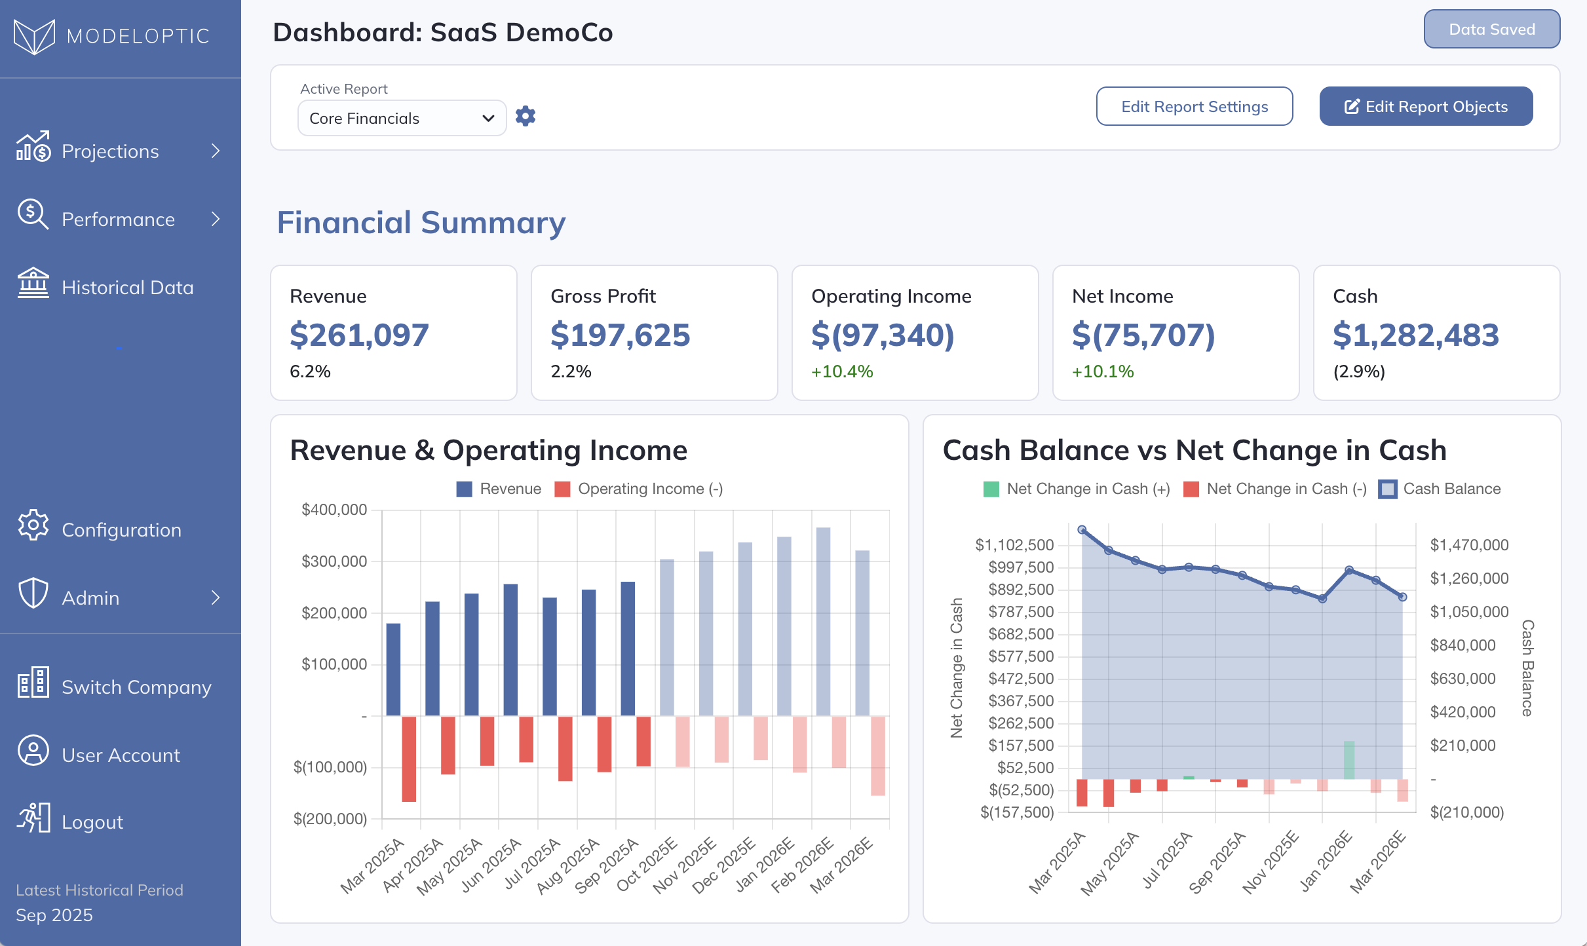
Task: Expand the Performance menu chevron
Action: (216, 219)
